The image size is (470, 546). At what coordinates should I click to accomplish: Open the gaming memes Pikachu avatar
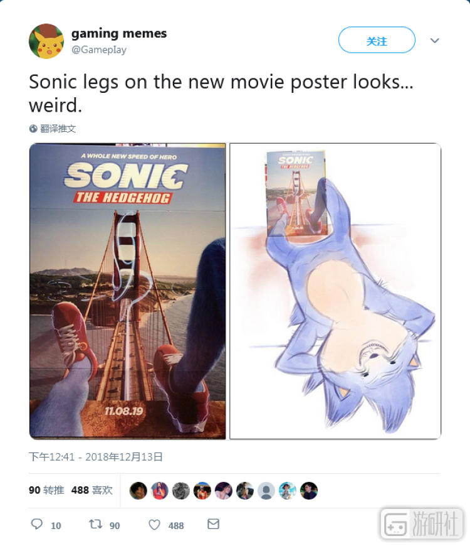pos(46,41)
